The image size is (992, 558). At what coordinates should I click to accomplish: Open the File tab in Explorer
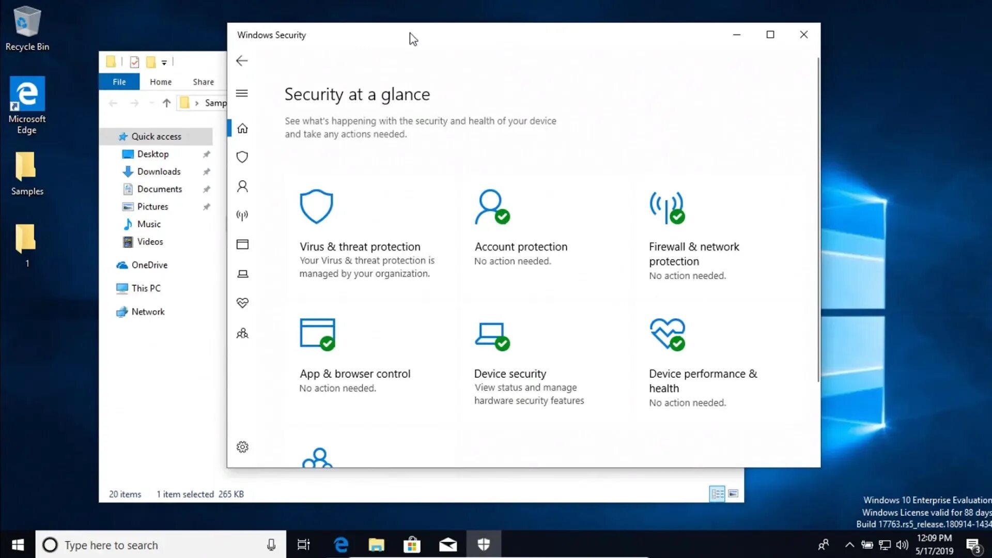pyautogui.click(x=119, y=82)
